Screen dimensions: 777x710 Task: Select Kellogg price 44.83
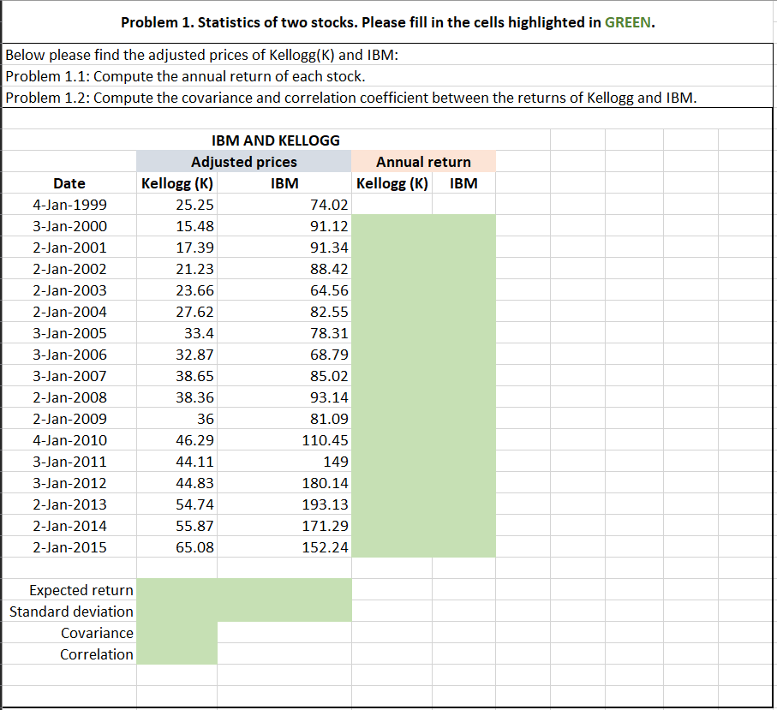(x=177, y=482)
